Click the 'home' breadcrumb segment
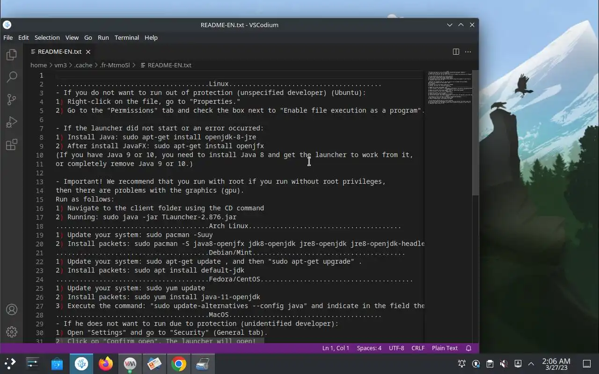Screen dimensions: 599x374 pos(38,65)
